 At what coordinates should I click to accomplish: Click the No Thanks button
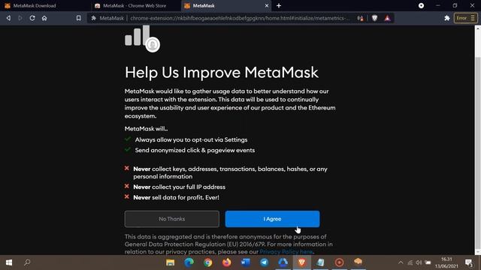172,219
